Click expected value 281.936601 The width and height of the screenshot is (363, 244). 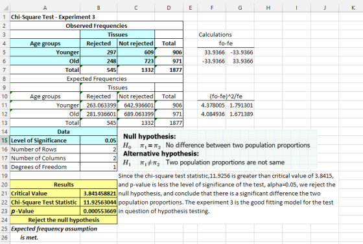[99, 114]
